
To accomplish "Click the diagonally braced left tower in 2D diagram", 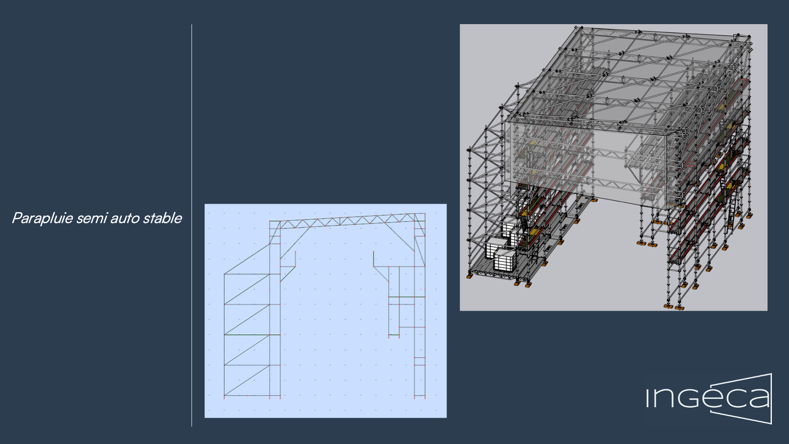I will [247, 335].
